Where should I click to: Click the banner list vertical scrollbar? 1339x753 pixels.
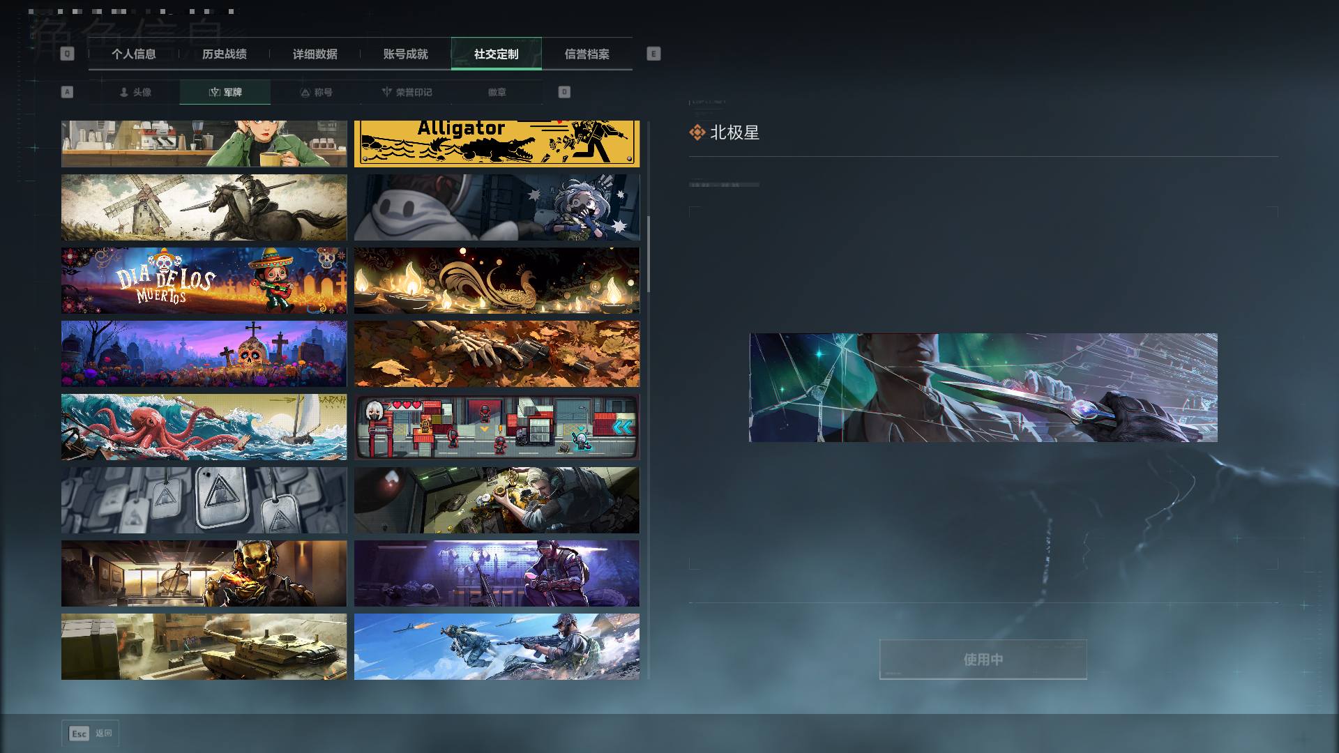coord(649,254)
